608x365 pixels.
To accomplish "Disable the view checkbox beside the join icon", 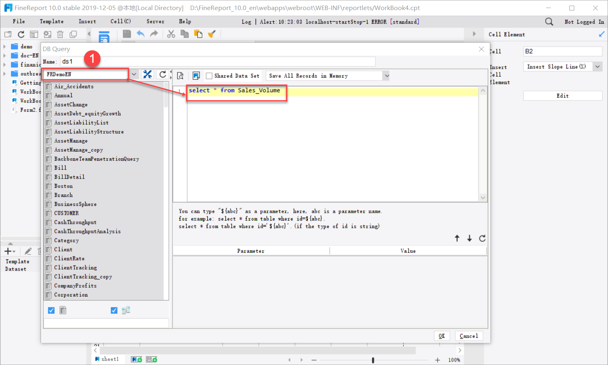I will tap(114, 310).
